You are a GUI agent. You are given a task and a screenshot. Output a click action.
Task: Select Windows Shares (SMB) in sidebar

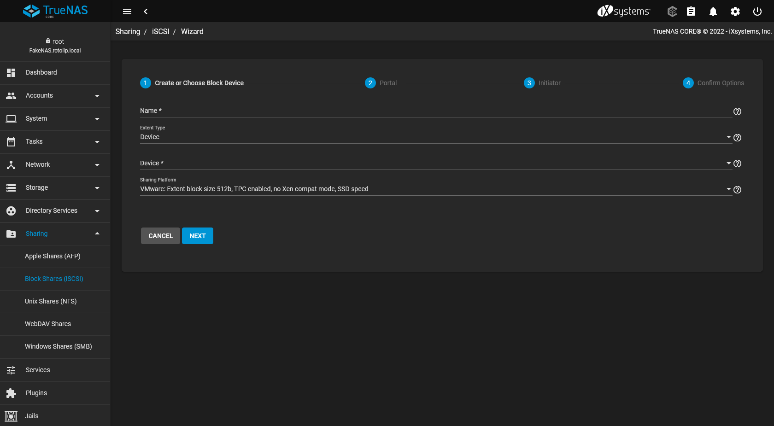(x=58, y=346)
